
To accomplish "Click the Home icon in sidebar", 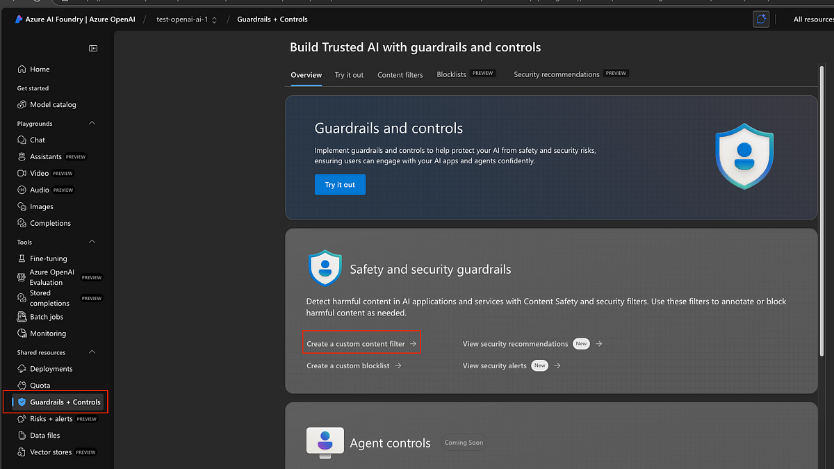I will (x=22, y=69).
